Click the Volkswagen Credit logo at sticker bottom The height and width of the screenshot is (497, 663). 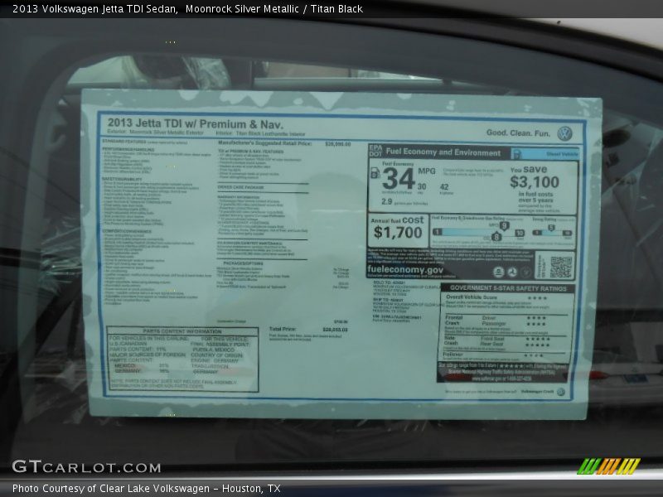coord(560,392)
